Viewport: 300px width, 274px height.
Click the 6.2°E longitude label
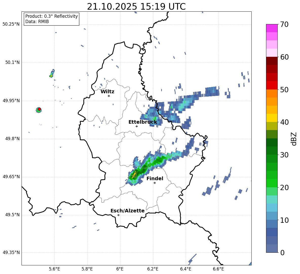click(x=153, y=269)
